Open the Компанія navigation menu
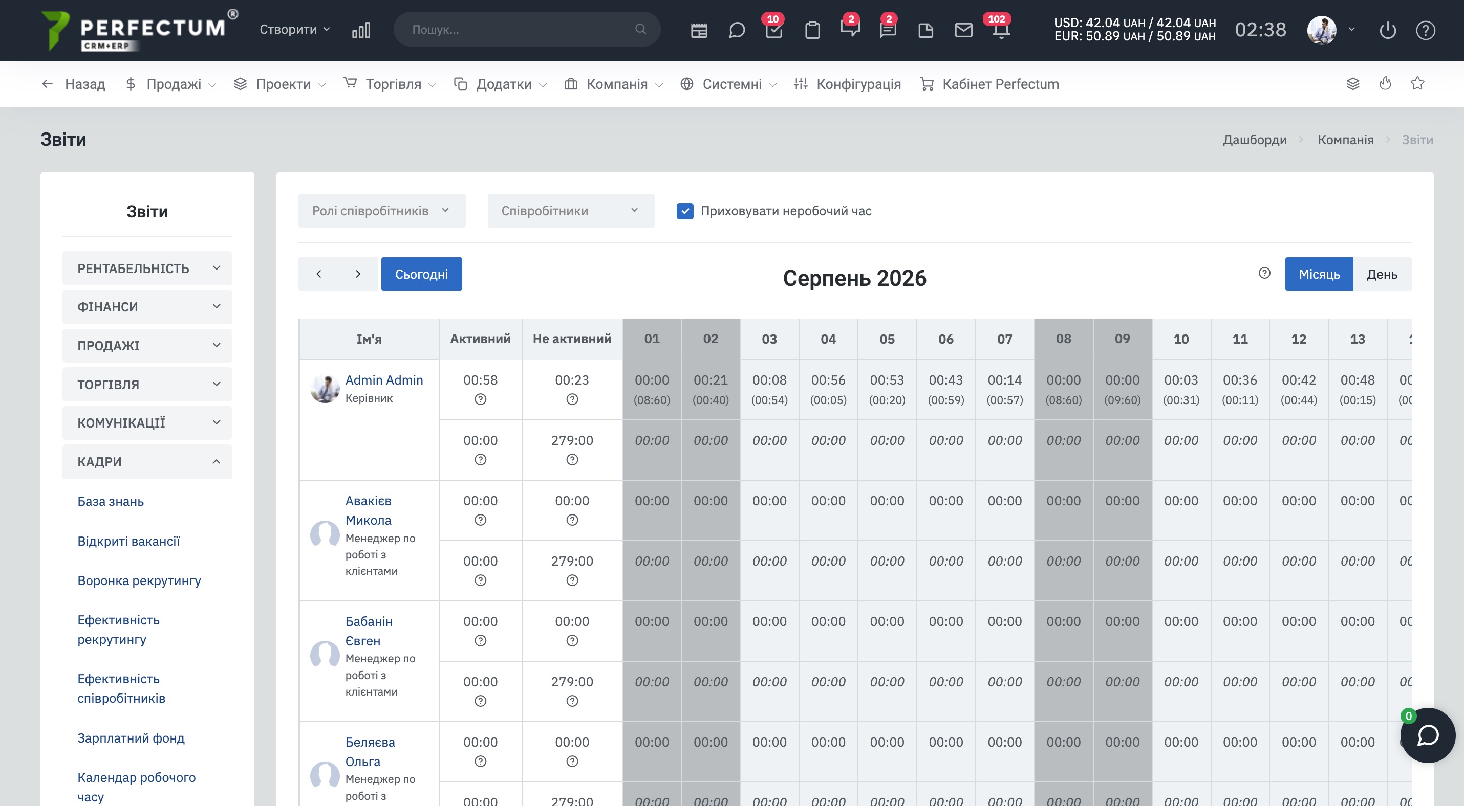 point(613,84)
